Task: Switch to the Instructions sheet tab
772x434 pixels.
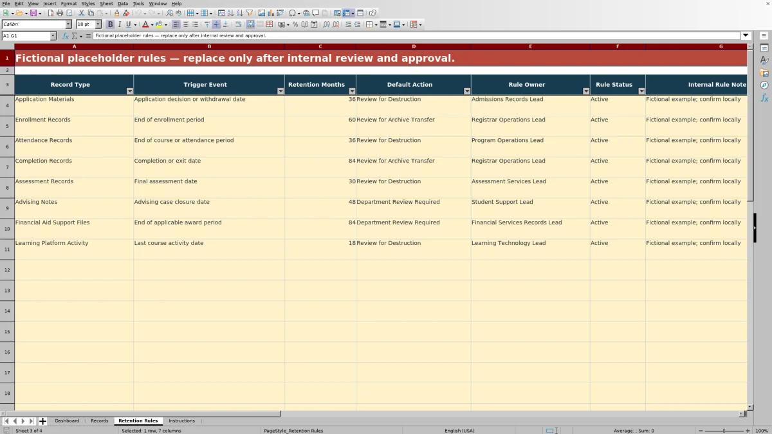Action: [x=181, y=421]
